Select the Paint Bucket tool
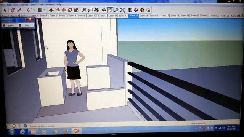 coord(96,10)
